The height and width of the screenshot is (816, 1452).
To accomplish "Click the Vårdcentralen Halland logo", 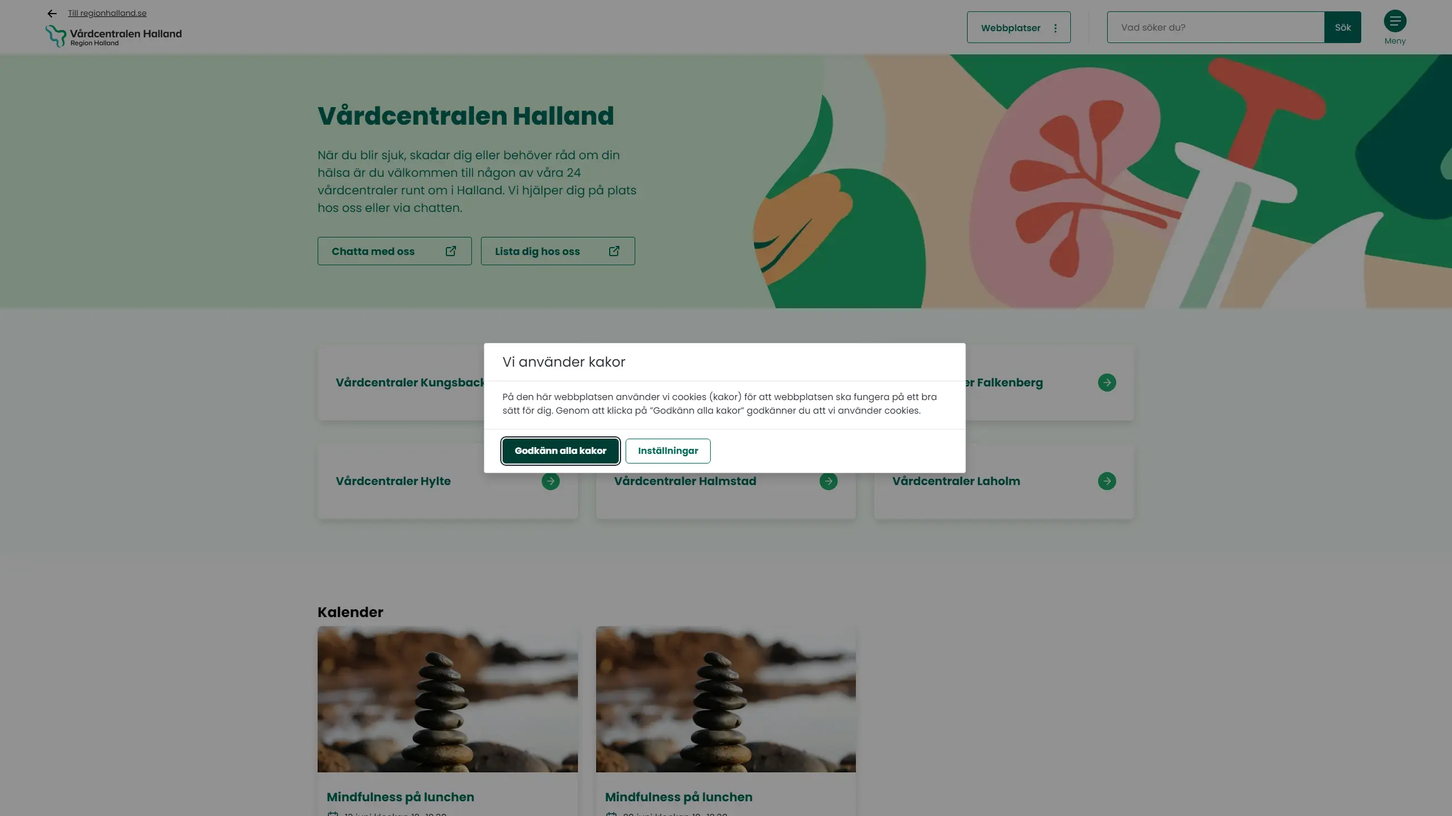I will (113, 36).
